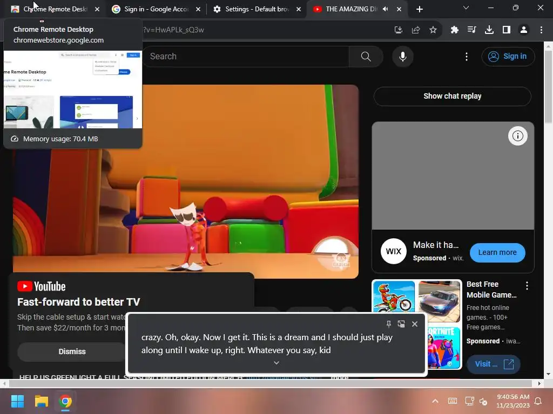Click Show chat replay button
The image size is (553, 414).
(x=452, y=96)
